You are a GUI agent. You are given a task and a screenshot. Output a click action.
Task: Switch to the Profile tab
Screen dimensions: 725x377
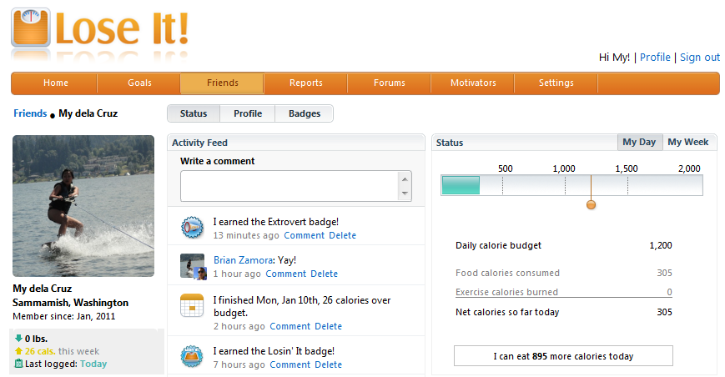coord(248,113)
